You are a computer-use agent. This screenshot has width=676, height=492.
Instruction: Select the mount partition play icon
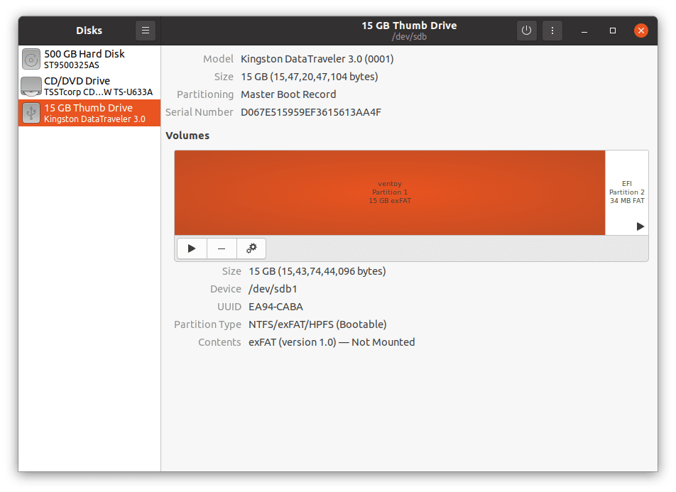click(x=192, y=248)
